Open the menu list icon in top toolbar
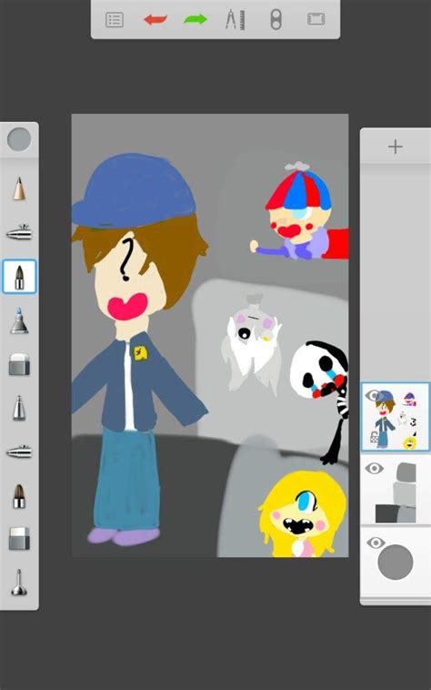This screenshot has width=431, height=690. [115, 20]
